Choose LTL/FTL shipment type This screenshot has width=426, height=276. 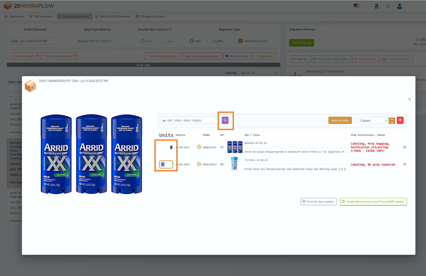[x=209, y=41]
